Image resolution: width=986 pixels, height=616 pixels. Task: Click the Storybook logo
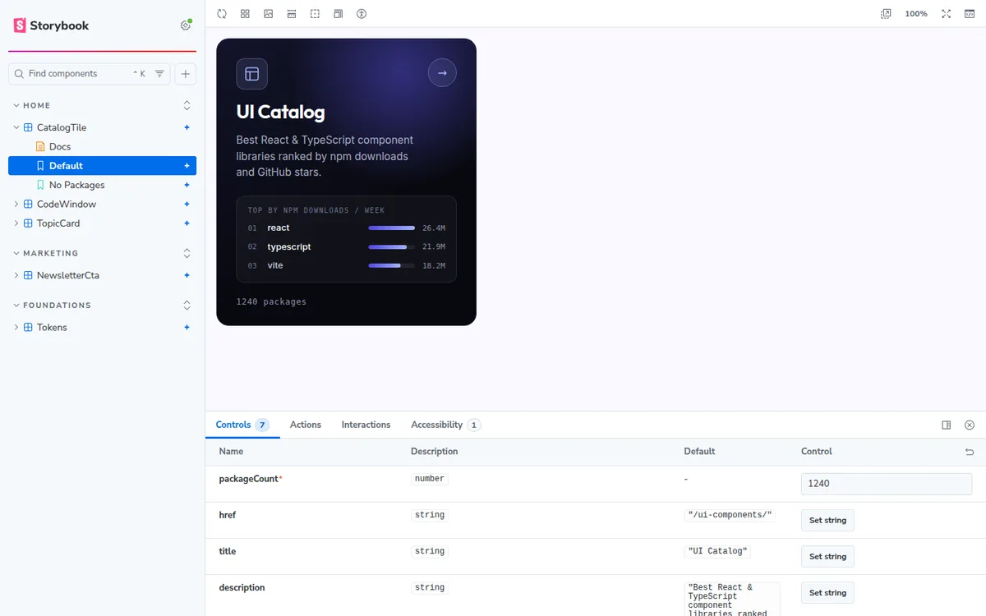51,25
